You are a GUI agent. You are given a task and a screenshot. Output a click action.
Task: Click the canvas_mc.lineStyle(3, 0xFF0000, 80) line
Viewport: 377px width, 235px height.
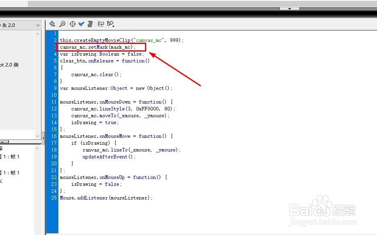123,109
